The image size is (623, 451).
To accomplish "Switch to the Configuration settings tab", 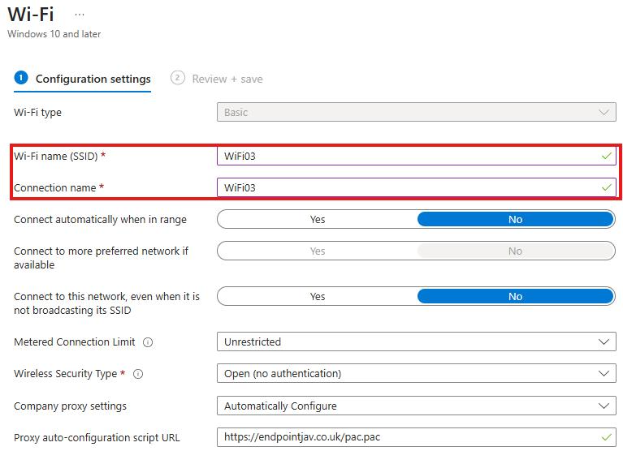I will coord(93,79).
